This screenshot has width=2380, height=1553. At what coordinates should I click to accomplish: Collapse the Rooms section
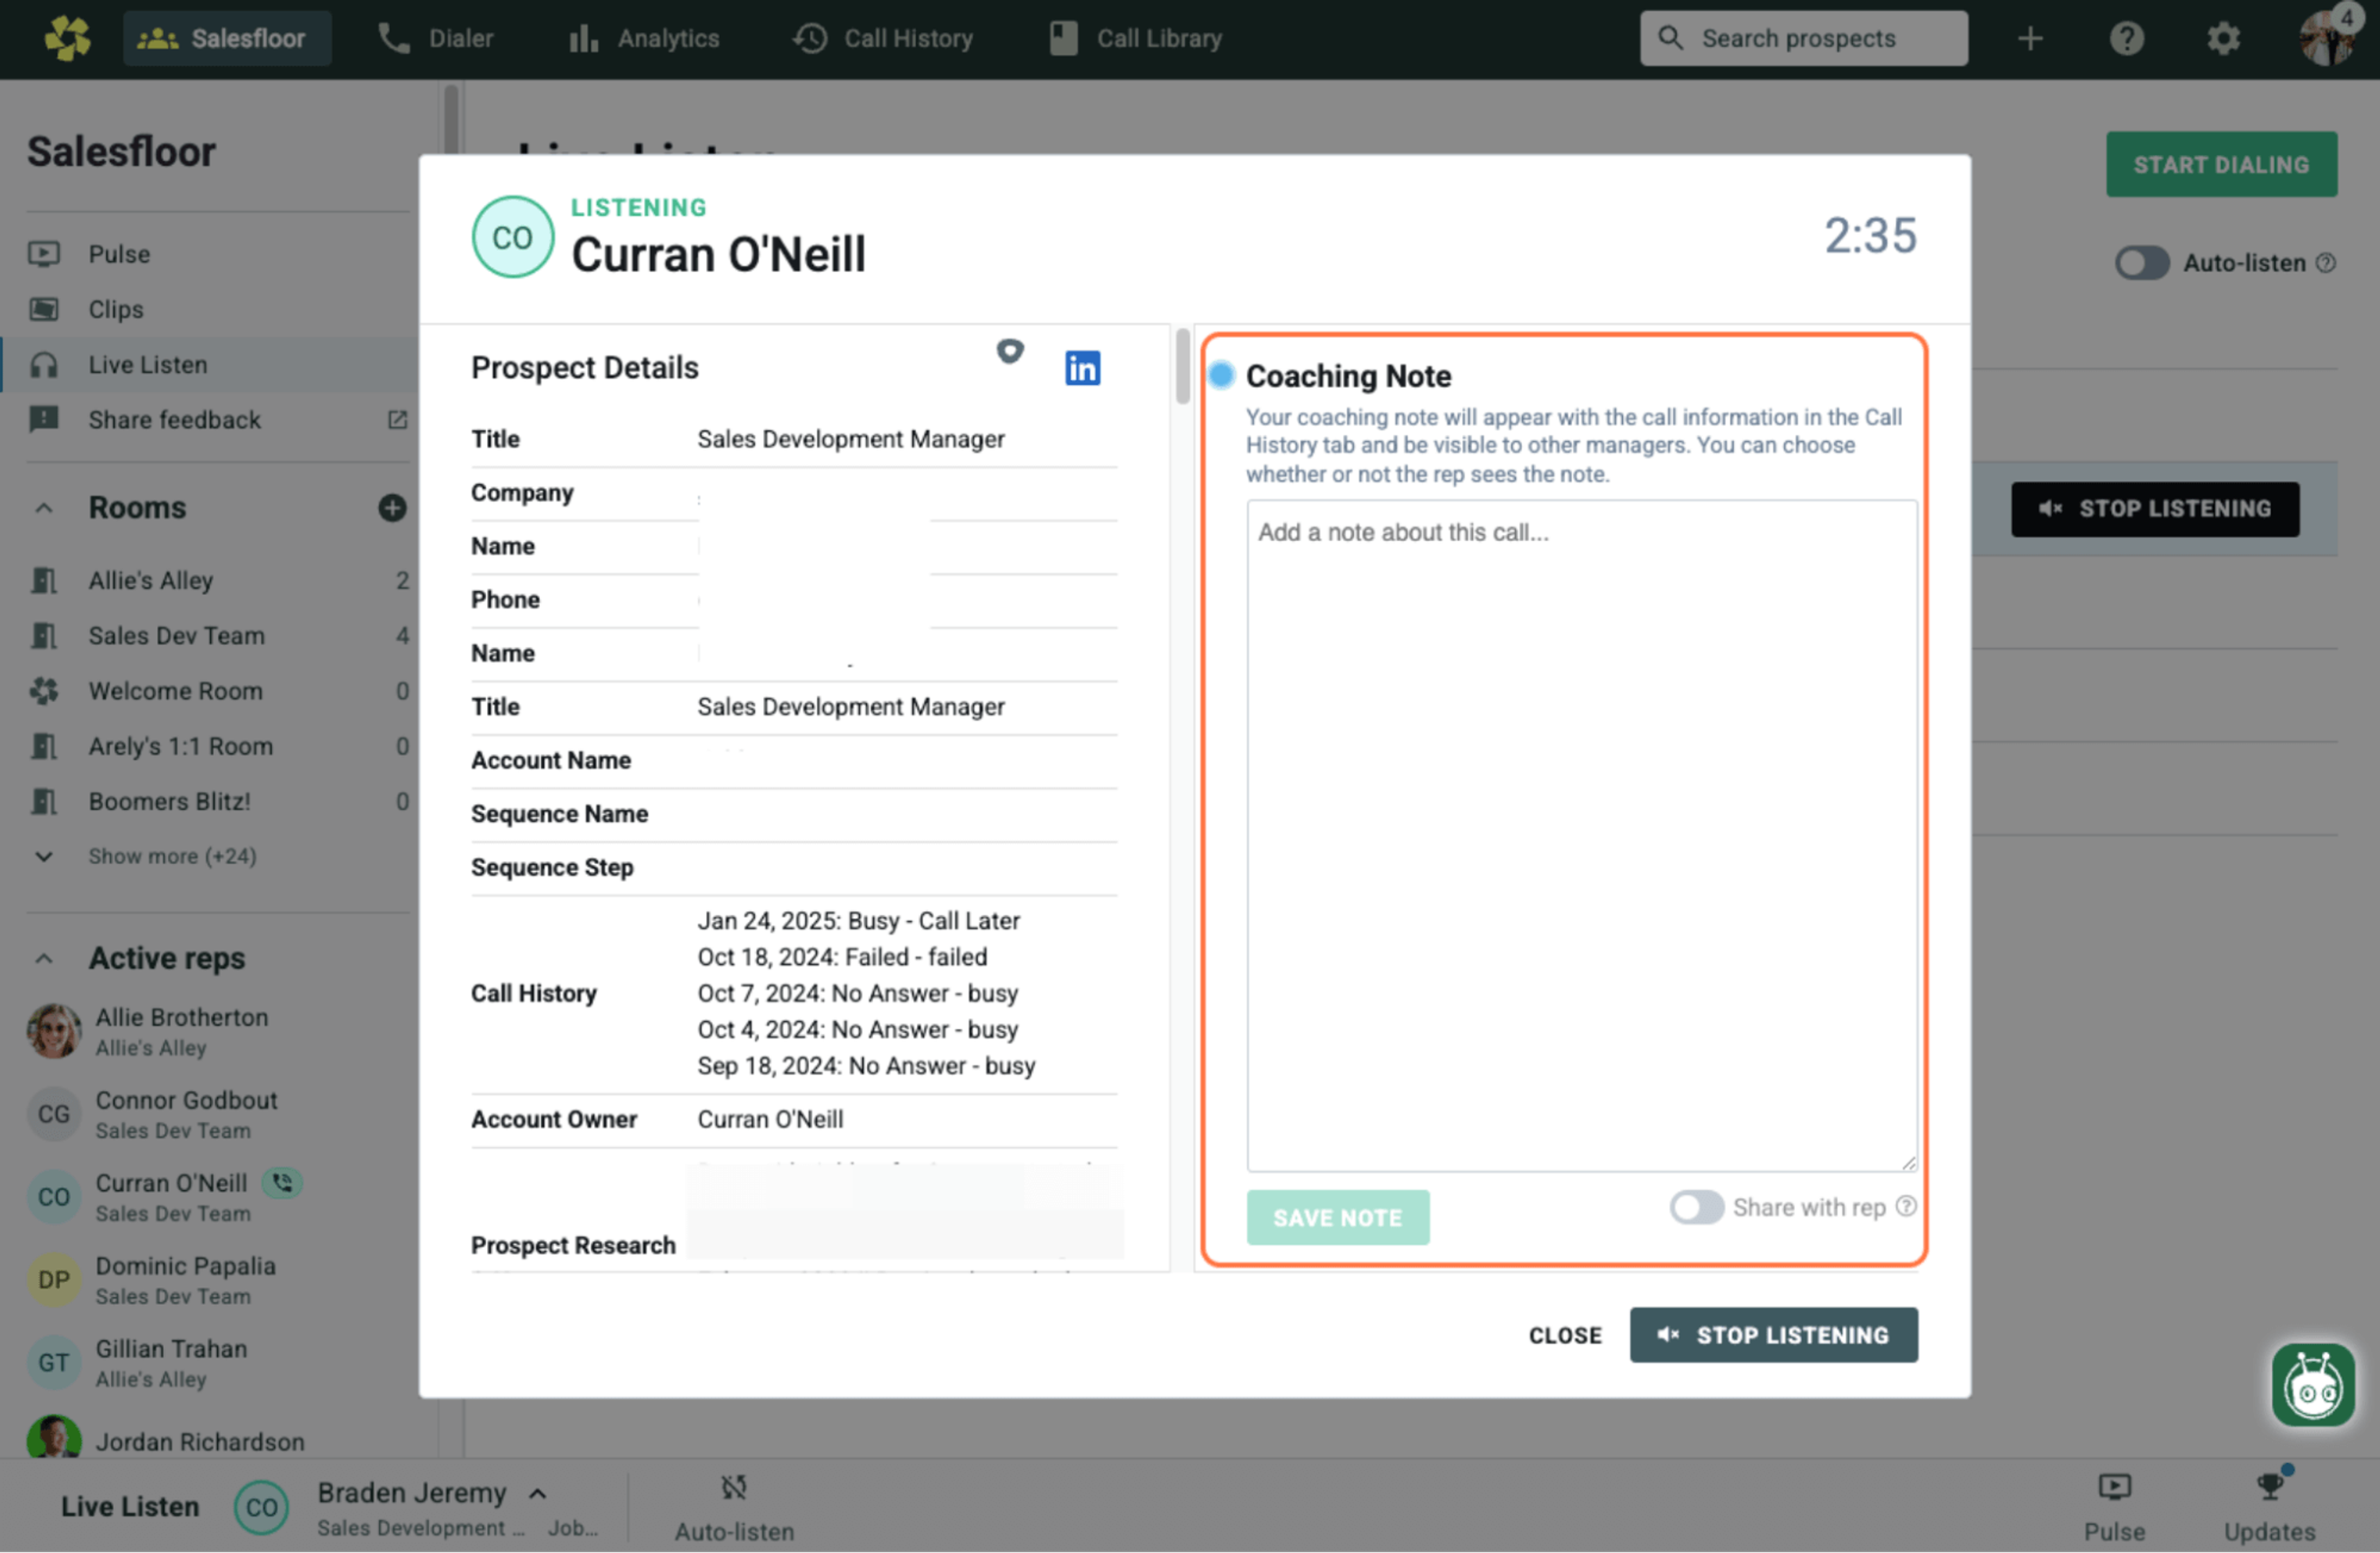coord(44,508)
